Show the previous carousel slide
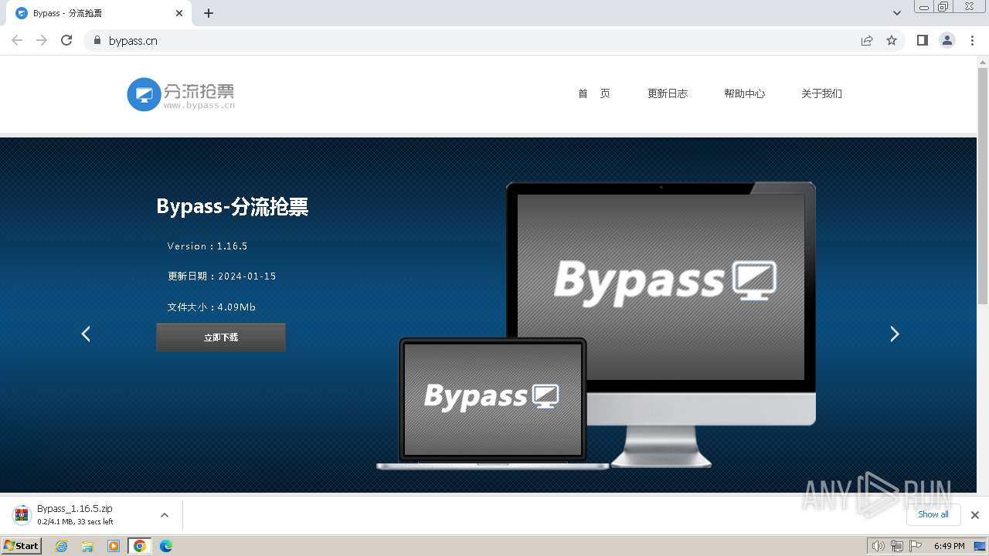Viewport: 989px width, 556px height. click(x=86, y=334)
